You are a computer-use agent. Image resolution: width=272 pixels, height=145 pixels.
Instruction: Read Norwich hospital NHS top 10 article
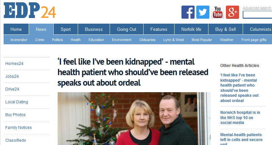(x=240, y=117)
